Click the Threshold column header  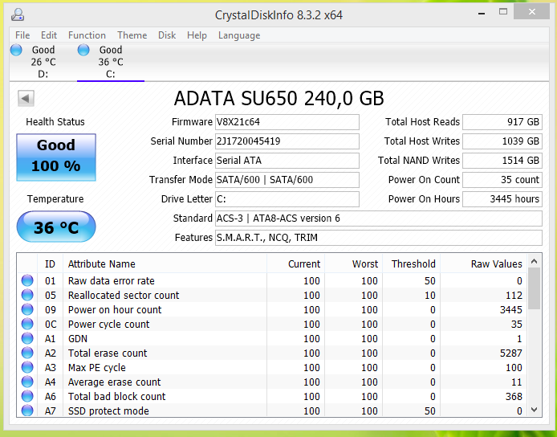pos(412,263)
